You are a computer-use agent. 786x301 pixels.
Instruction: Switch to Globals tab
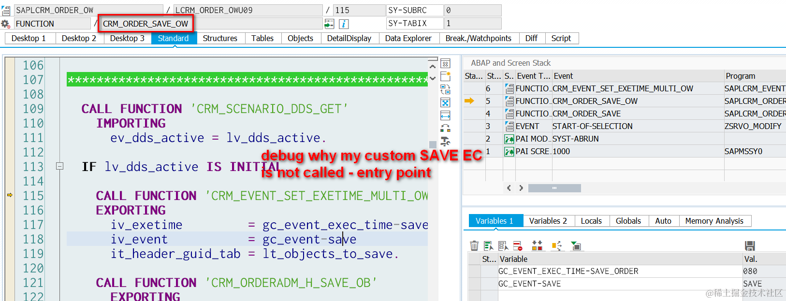(628, 221)
